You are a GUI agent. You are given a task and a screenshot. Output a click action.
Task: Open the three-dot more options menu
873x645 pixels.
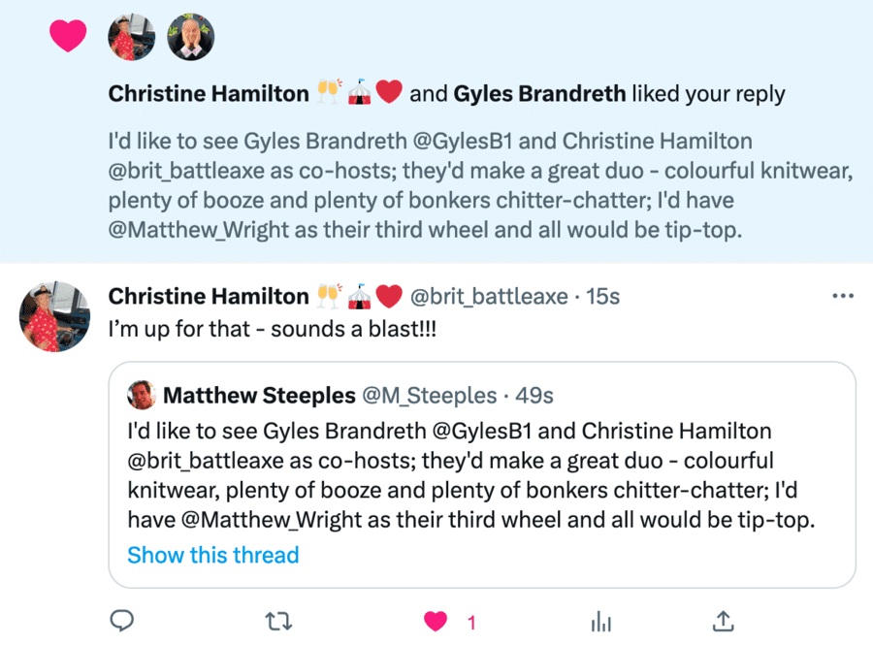click(843, 295)
